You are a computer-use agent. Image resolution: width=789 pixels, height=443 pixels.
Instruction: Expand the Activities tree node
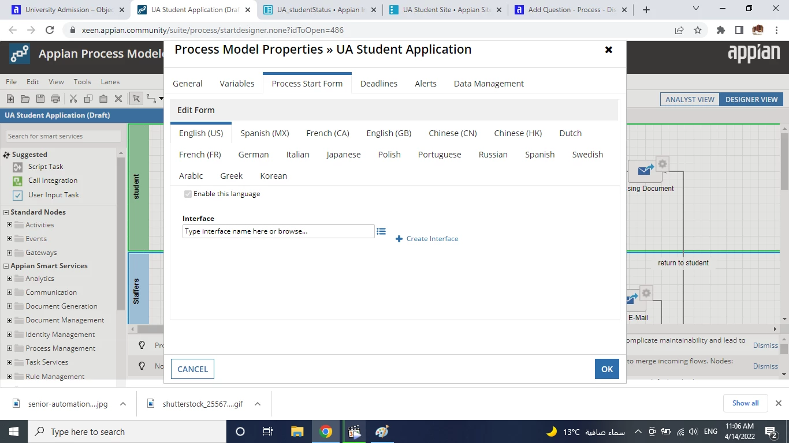coord(10,225)
